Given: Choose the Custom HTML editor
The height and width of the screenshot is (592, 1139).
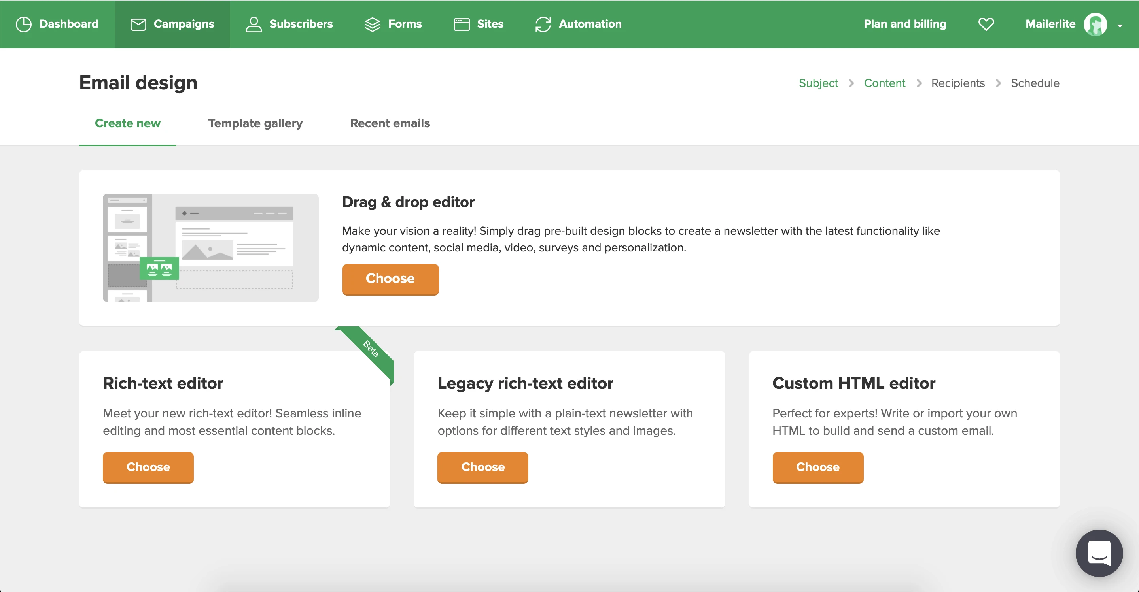Looking at the screenshot, I should pyautogui.click(x=817, y=467).
